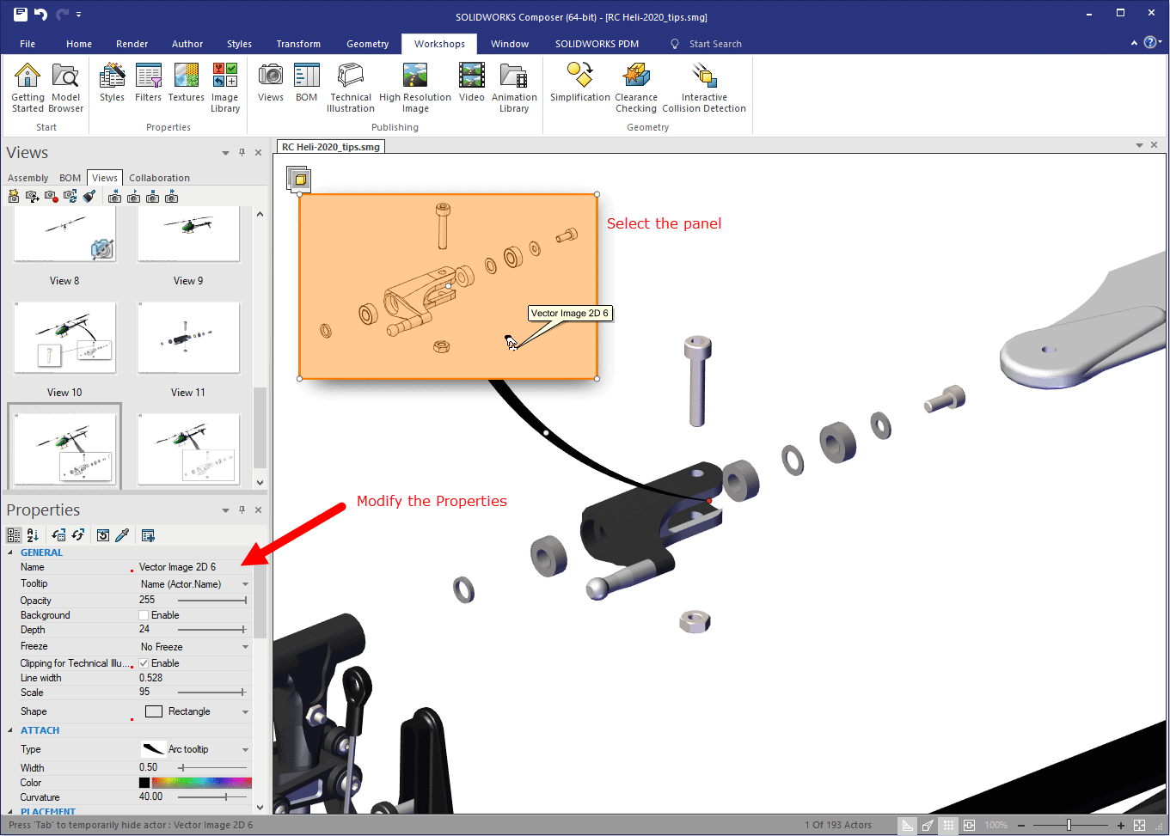Click the Start Search box
Screen dimensions: 1170x836
click(x=715, y=44)
